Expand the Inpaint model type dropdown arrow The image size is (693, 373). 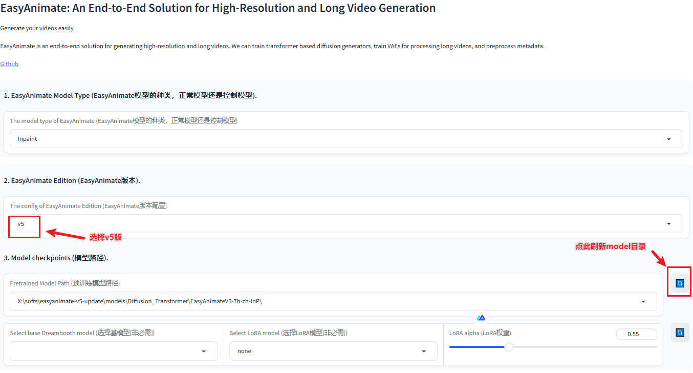(x=668, y=139)
